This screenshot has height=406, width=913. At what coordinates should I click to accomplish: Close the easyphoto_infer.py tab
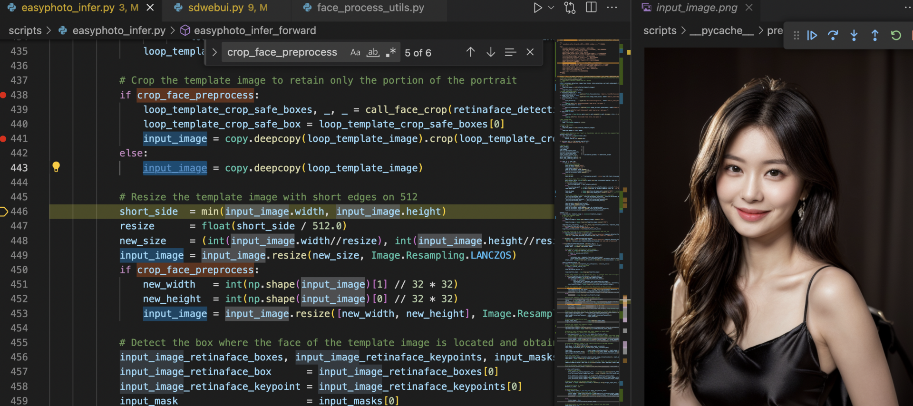click(x=150, y=8)
